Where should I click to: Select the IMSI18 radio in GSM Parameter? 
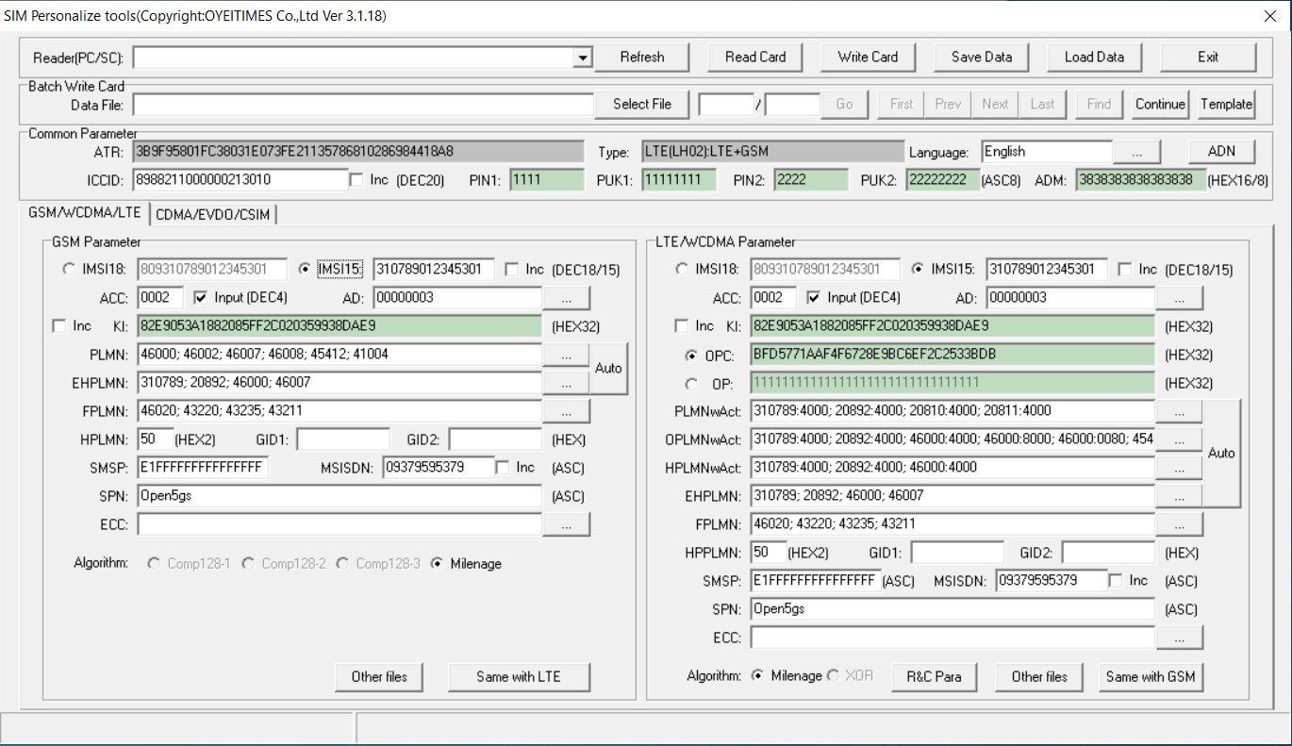click(x=67, y=269)
